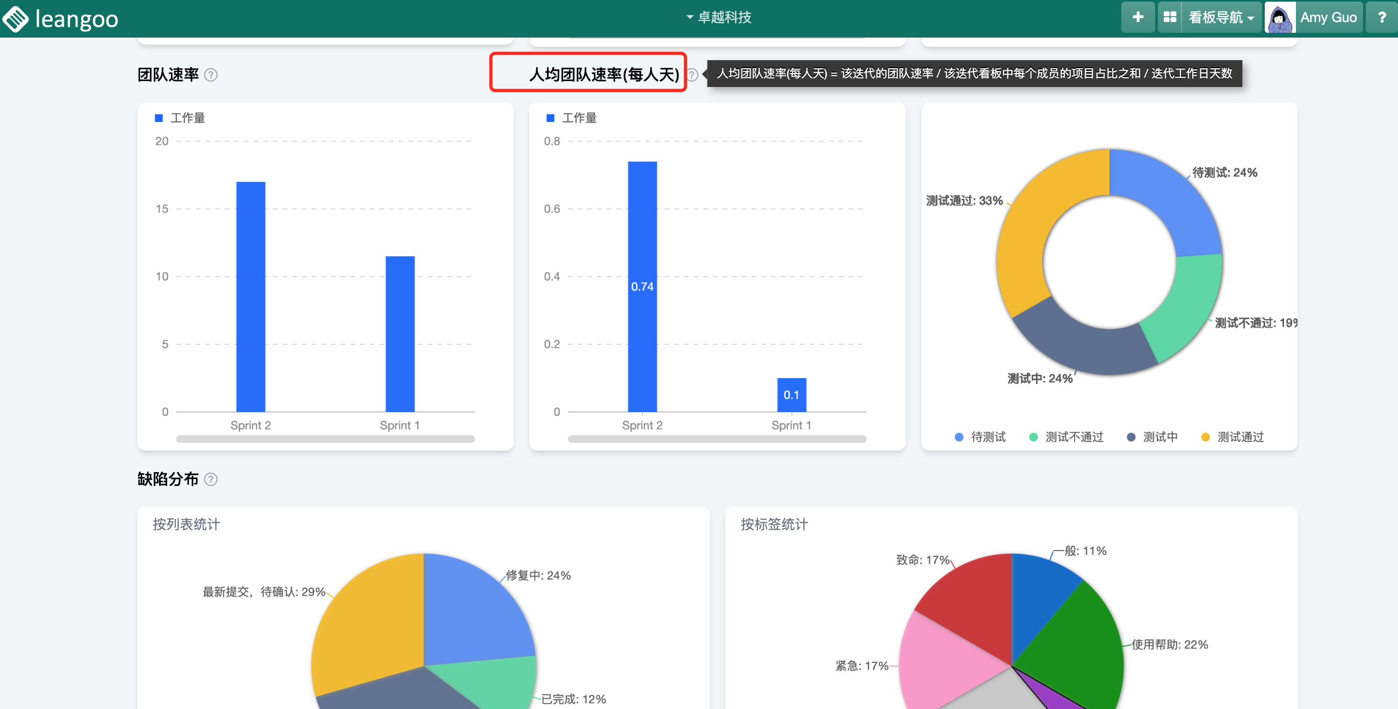This screenshot has height=709, width=1398.
Task: Click the leangoo logo icon
Action: [15, 18]
